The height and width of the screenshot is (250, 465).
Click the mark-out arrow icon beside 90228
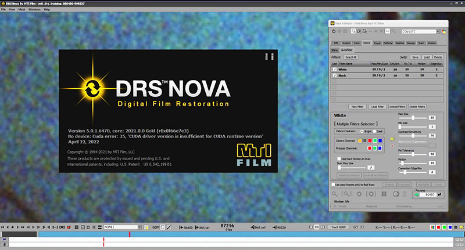click(x=274, y=227)
